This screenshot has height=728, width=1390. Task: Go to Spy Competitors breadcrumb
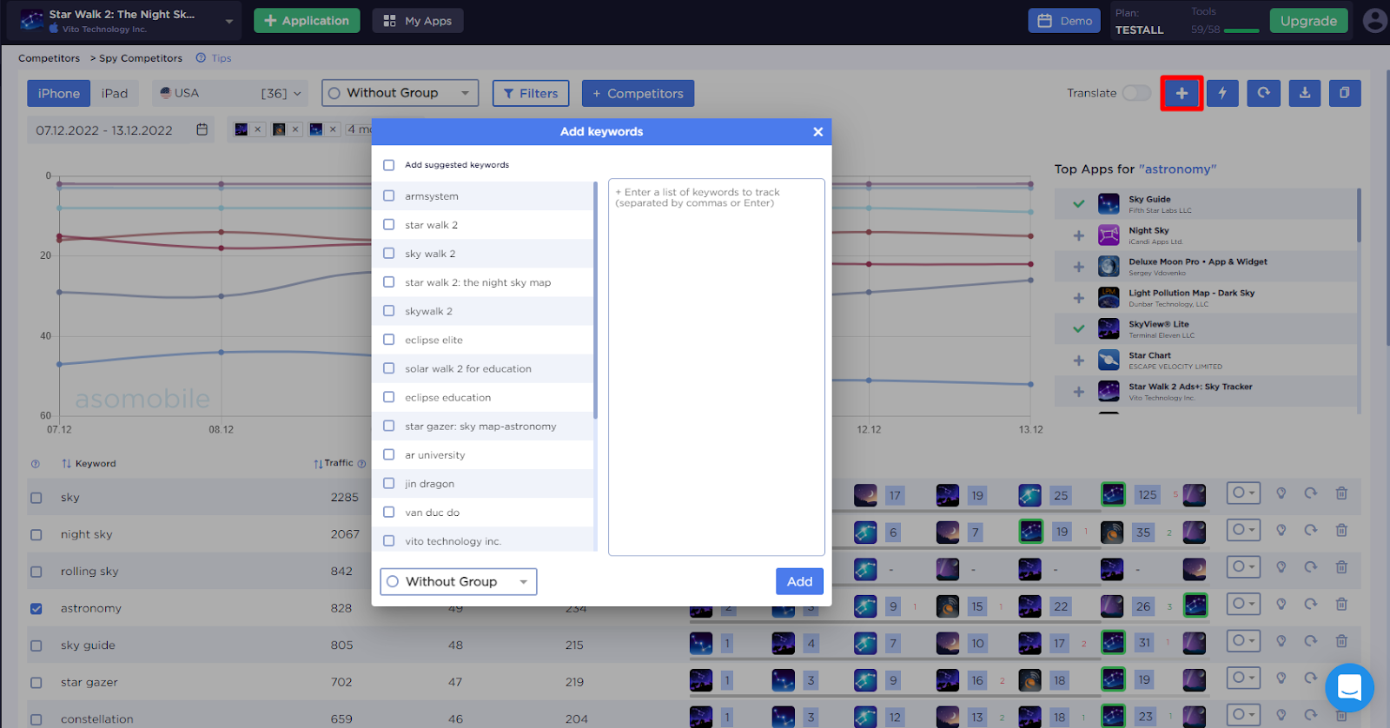click(x=141, y=58)
